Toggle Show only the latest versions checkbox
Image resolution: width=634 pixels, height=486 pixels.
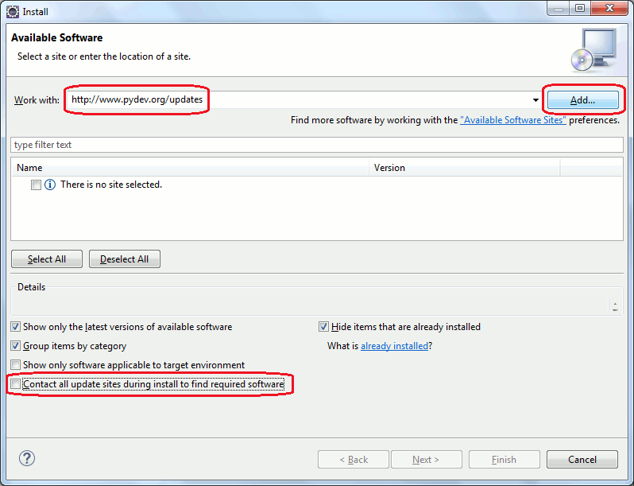coord(16,327)
